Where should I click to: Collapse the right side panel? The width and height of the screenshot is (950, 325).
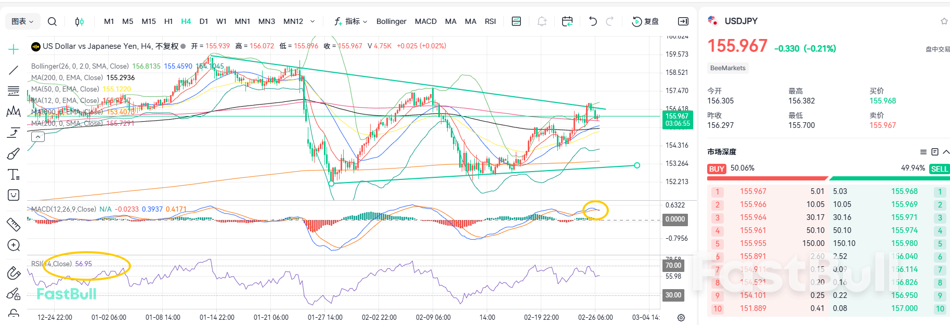point(683,21)
